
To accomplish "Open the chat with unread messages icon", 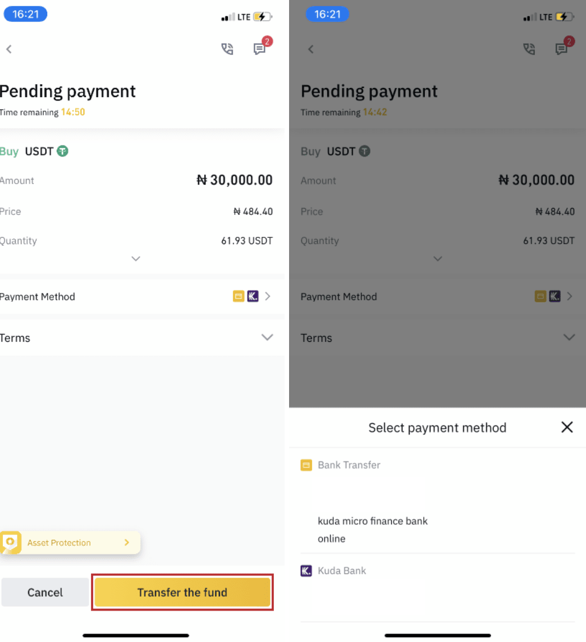I will (x=260, y=49).
